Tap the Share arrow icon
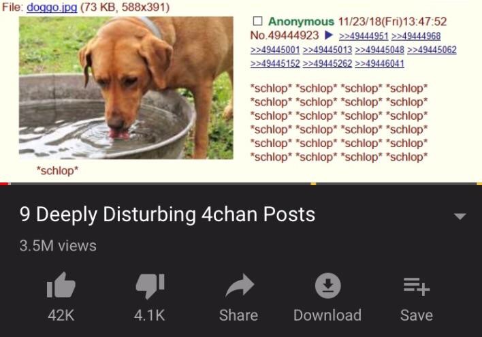Image resolution: width=482 pixels, height=337 pixels. point(240,285)
